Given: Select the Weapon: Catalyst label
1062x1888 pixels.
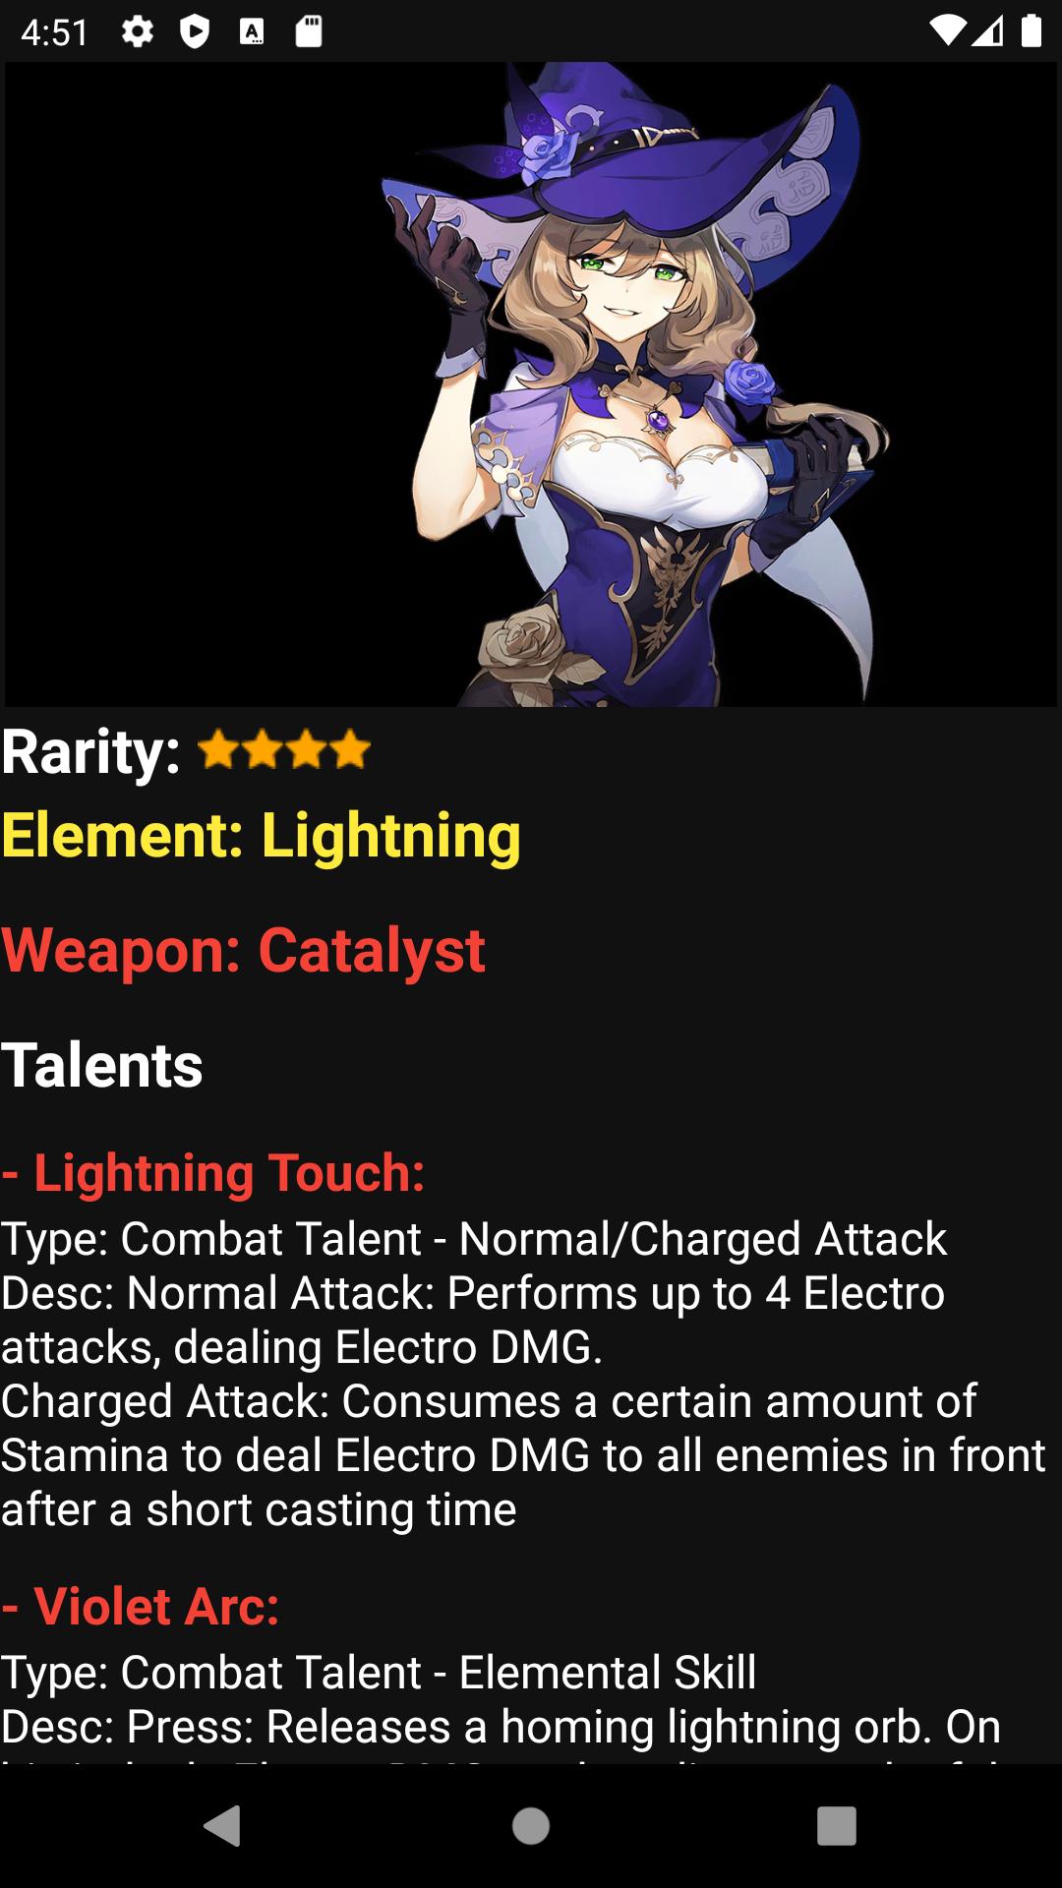Looking at the screenshot, I should point(243,951).
